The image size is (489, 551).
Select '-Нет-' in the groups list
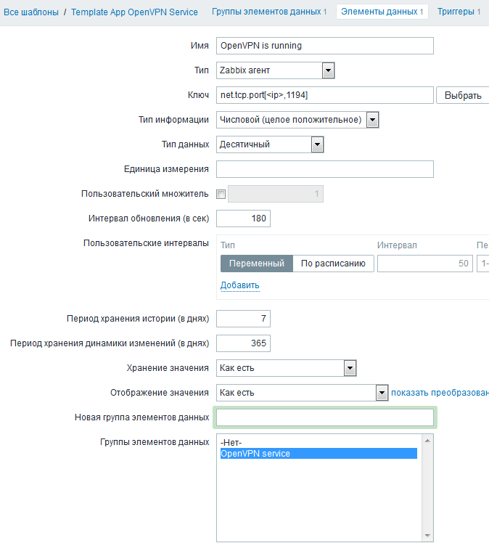pyautogui.click(x=319, y=443)
